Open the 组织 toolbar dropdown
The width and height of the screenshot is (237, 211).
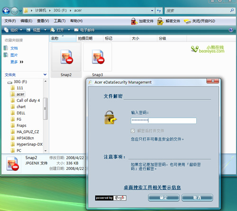pyautogui.click(x=13, y=30)
